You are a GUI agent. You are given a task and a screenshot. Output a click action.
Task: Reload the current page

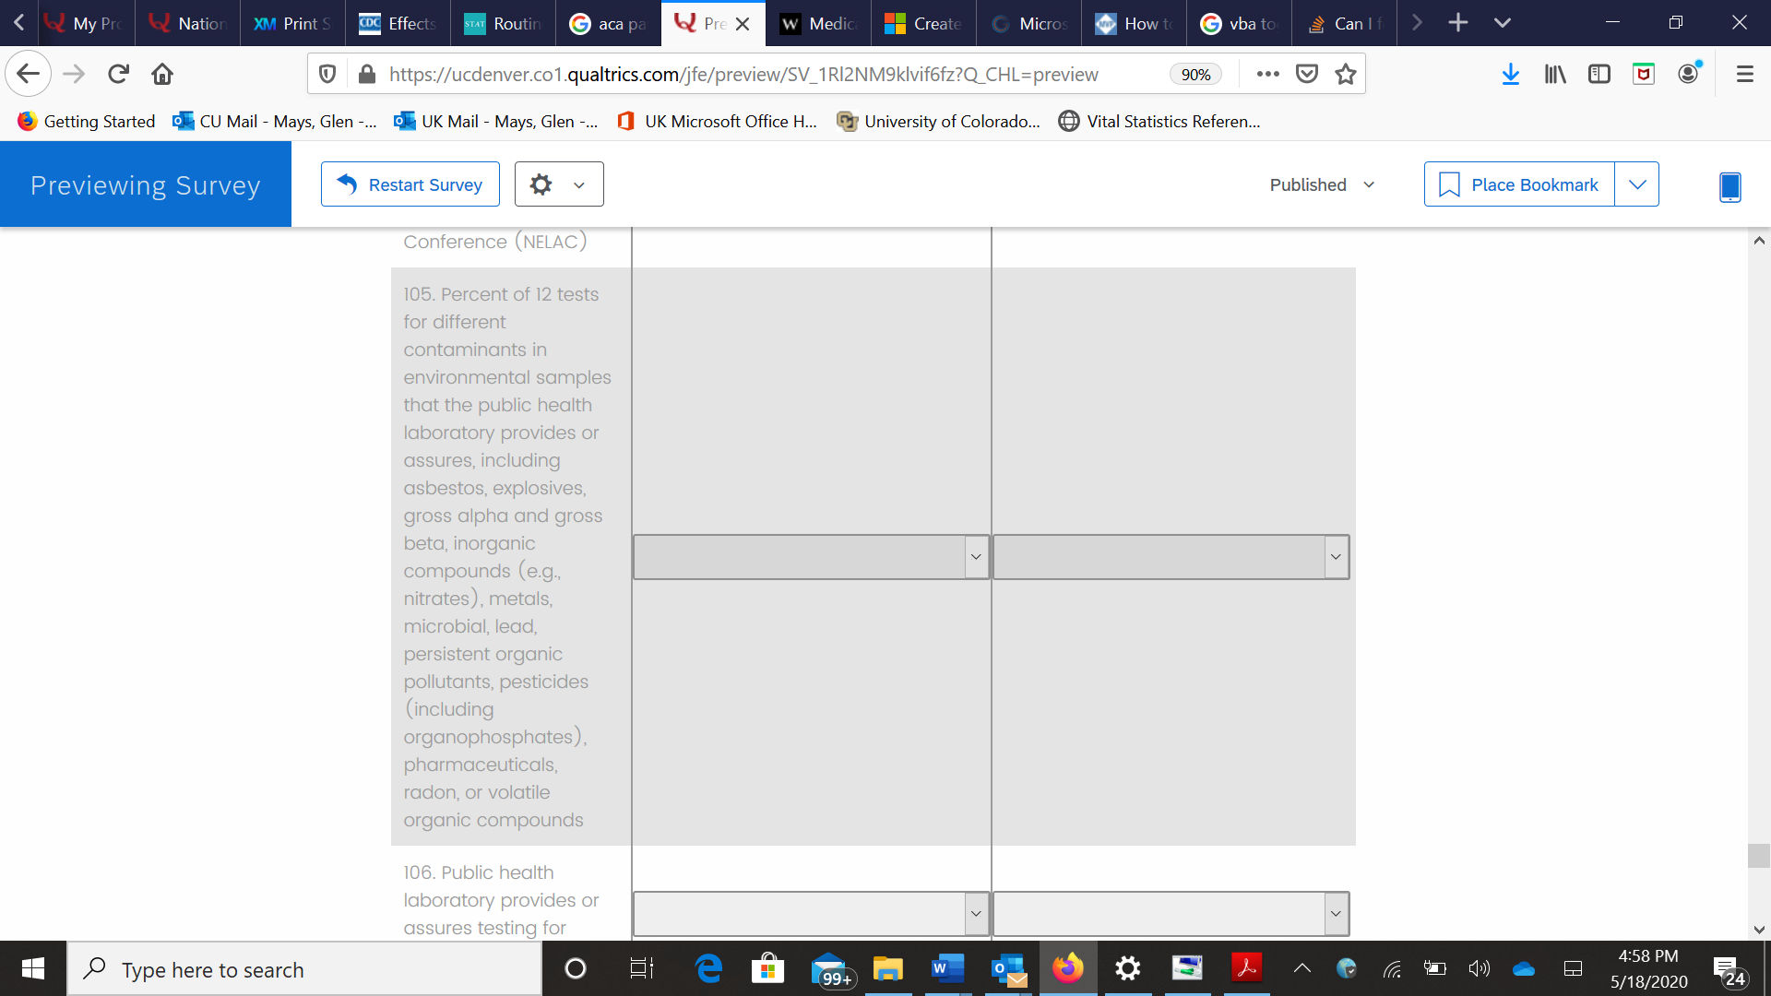[x=118, y=74]
